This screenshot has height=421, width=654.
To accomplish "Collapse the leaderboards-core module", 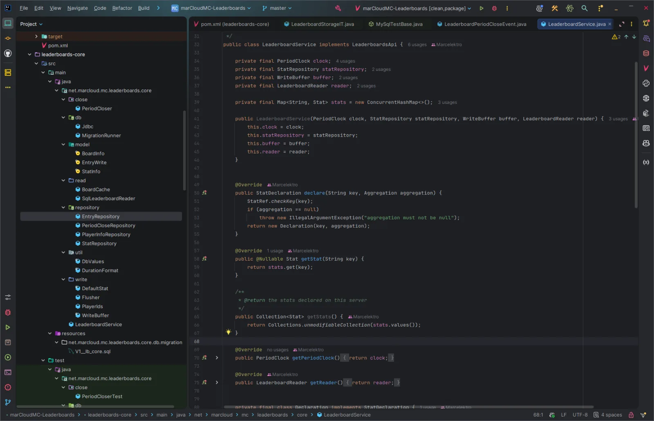I will (x=29, y=54).
